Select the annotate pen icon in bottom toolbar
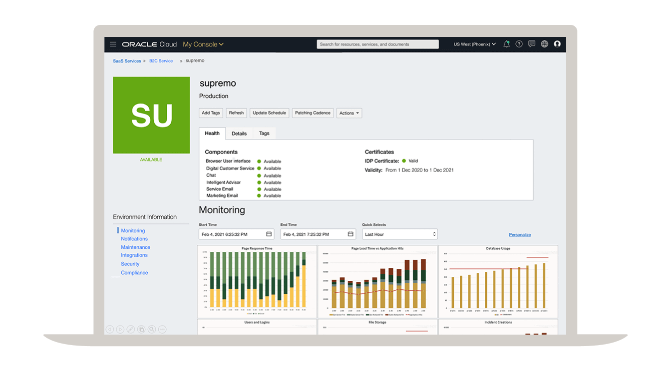Image resolution: width=671 pixels, height=377 pixels. [x=130, y=329]
